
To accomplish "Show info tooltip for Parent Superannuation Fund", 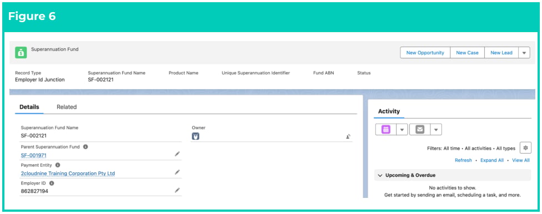I will [x=86, y=147].
